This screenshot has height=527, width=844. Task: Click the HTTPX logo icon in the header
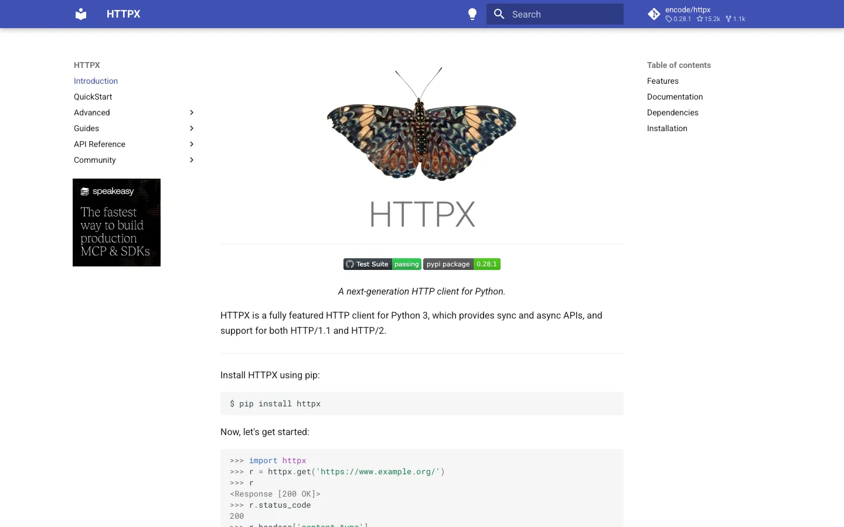pyautogui.click(x=80, y=14)
